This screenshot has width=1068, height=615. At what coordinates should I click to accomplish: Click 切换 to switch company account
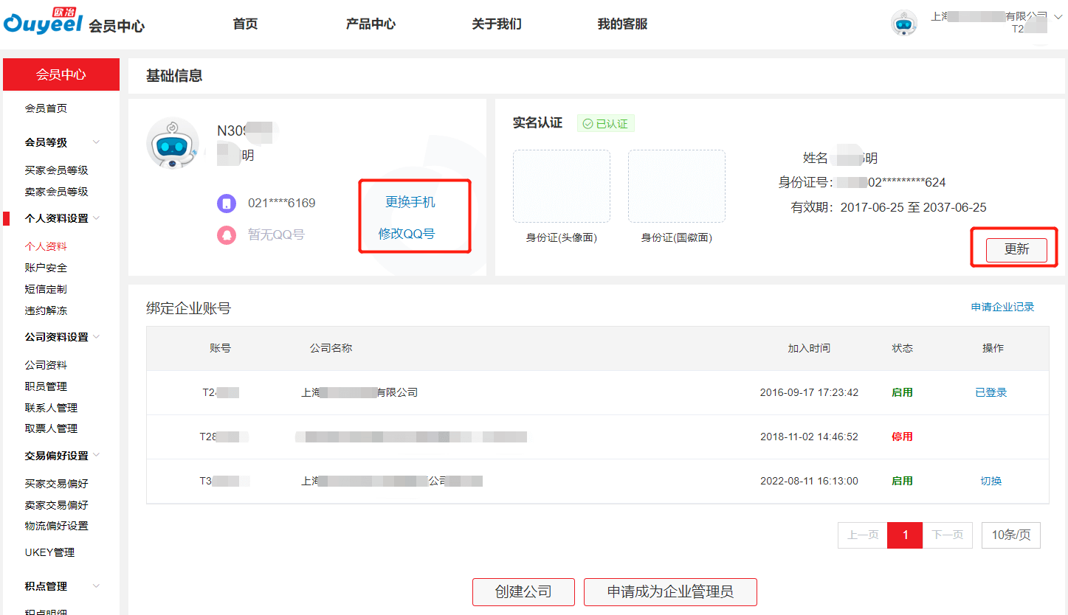(991, 481)
